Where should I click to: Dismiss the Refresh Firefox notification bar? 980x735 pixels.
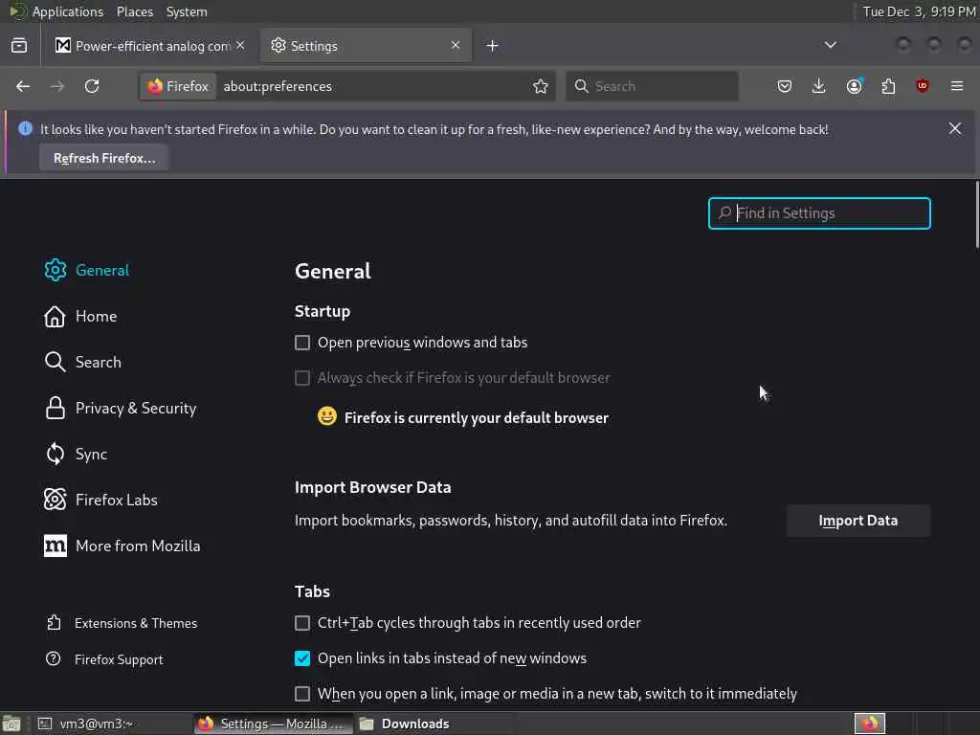pyautogui.click(x=955, y=128)
